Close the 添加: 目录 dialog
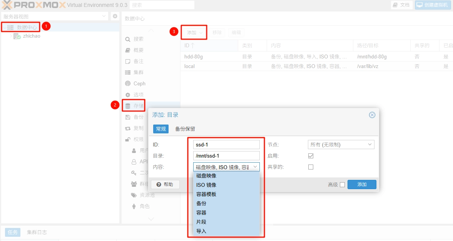 pos(372,115)
